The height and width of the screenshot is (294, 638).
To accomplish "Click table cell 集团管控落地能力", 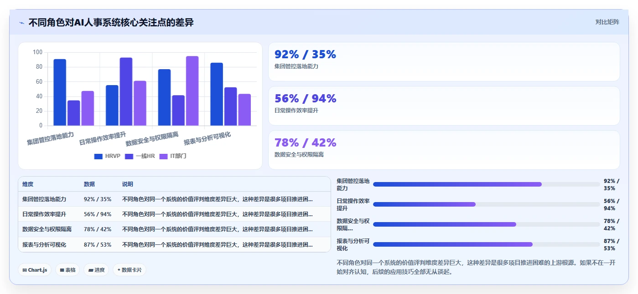I will (44, 199).
